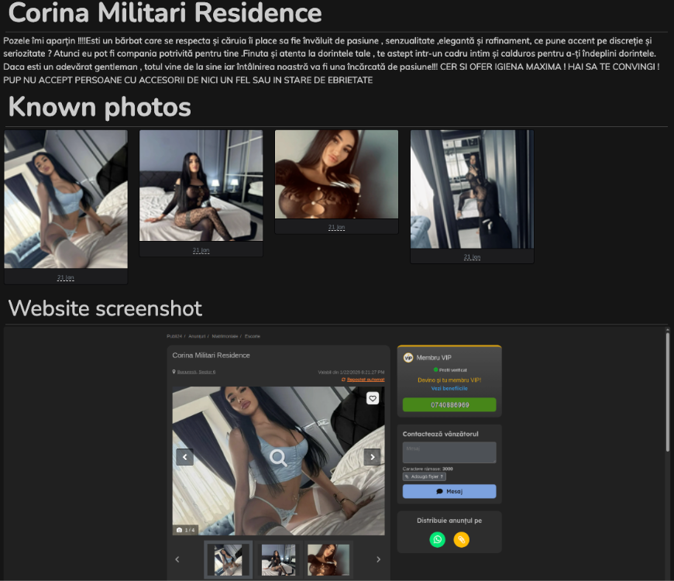
Task: Open the Matrimoniale breadcrumb
Action: coord(225,336)
